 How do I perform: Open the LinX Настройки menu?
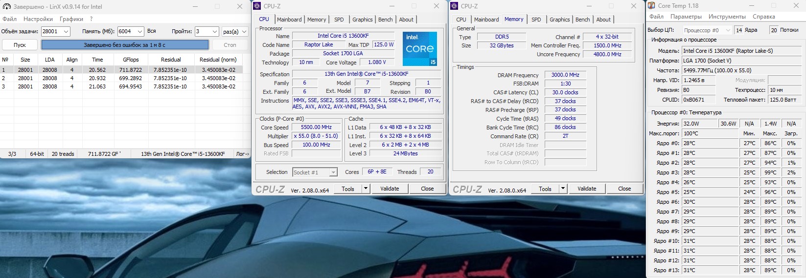click(x=38, y=19)
